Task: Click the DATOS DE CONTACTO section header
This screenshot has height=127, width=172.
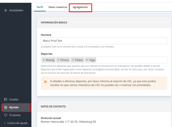Action: point(53,106)
